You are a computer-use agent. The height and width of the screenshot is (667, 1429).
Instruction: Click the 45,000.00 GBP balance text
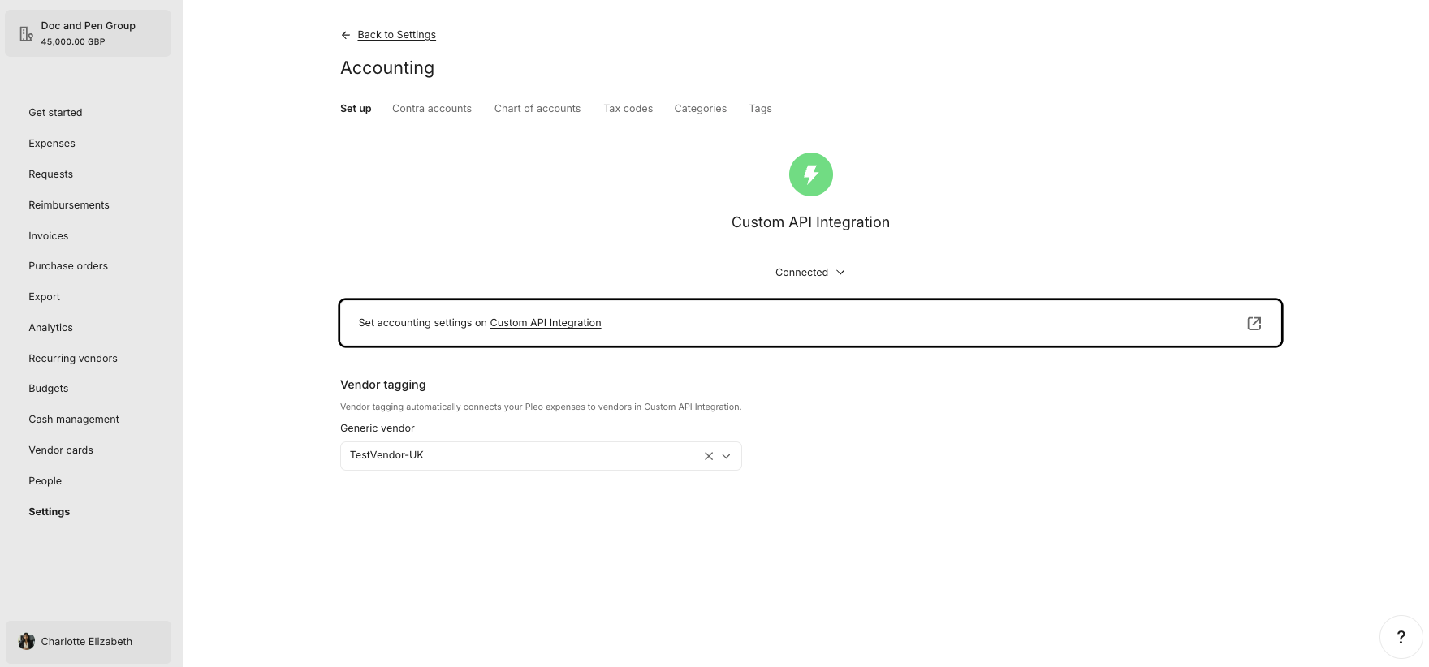tap(73, 41)
